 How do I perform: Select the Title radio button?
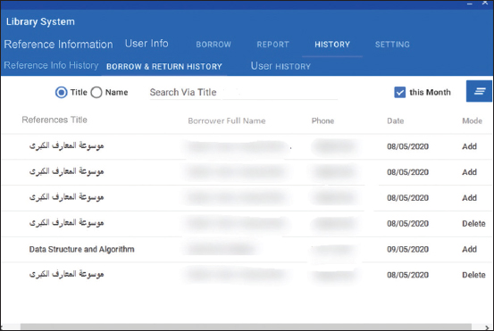click(x=61, y=93)
